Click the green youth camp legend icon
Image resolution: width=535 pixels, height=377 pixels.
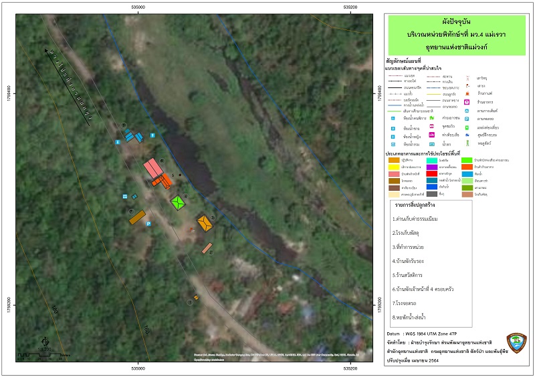[431, 118]
